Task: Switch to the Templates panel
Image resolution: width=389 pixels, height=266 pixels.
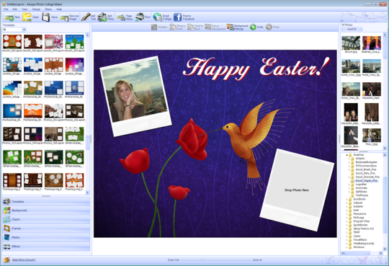Action: [46, 201]
